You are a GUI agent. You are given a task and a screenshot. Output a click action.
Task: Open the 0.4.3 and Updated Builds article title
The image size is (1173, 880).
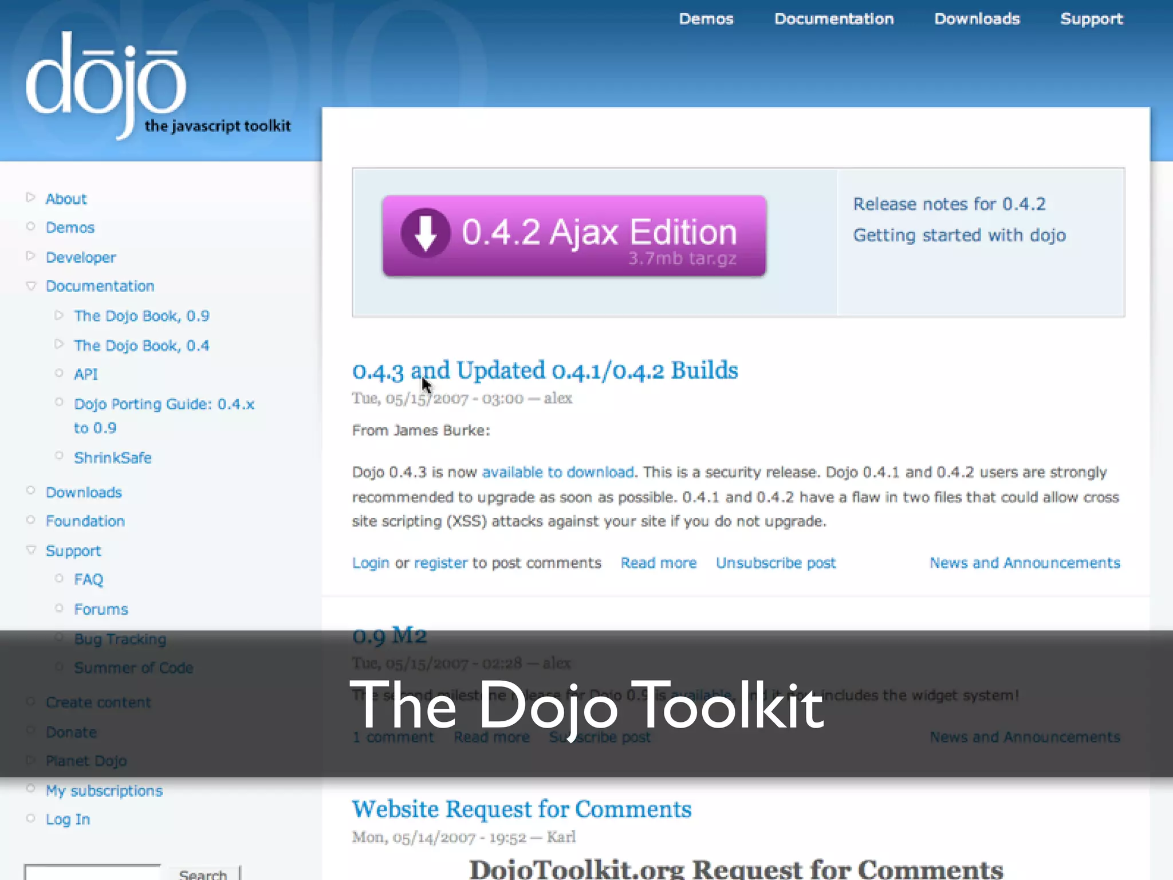[x=545, y=371]
